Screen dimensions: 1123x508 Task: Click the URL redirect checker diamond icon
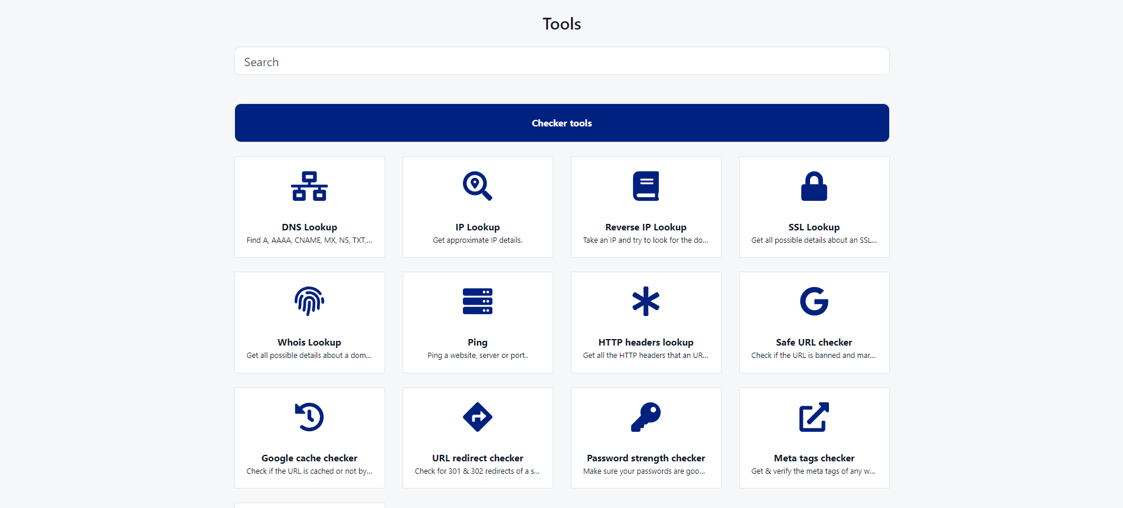pyautogui.click(x=477, y=417)
